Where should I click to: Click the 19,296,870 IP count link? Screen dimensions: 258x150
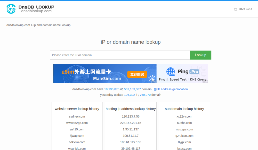[112, 89]
